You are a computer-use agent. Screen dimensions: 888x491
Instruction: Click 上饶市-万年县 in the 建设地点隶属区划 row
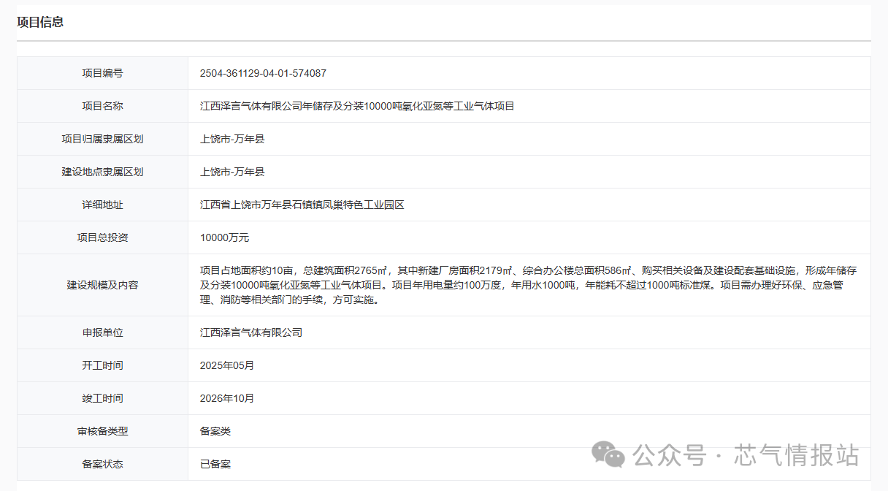click(232, 172)
